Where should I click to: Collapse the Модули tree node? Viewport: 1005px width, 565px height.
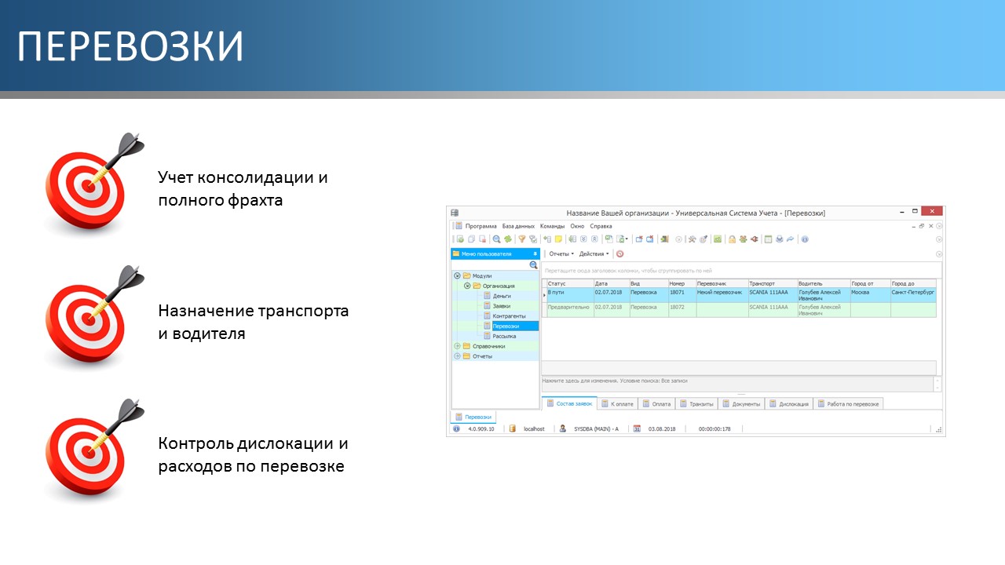(458, 276)
